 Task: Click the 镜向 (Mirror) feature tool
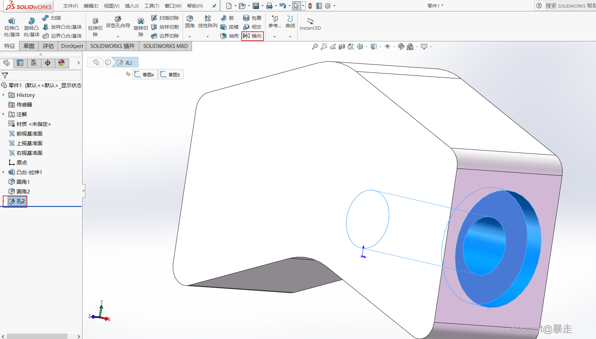click(252, 36)
